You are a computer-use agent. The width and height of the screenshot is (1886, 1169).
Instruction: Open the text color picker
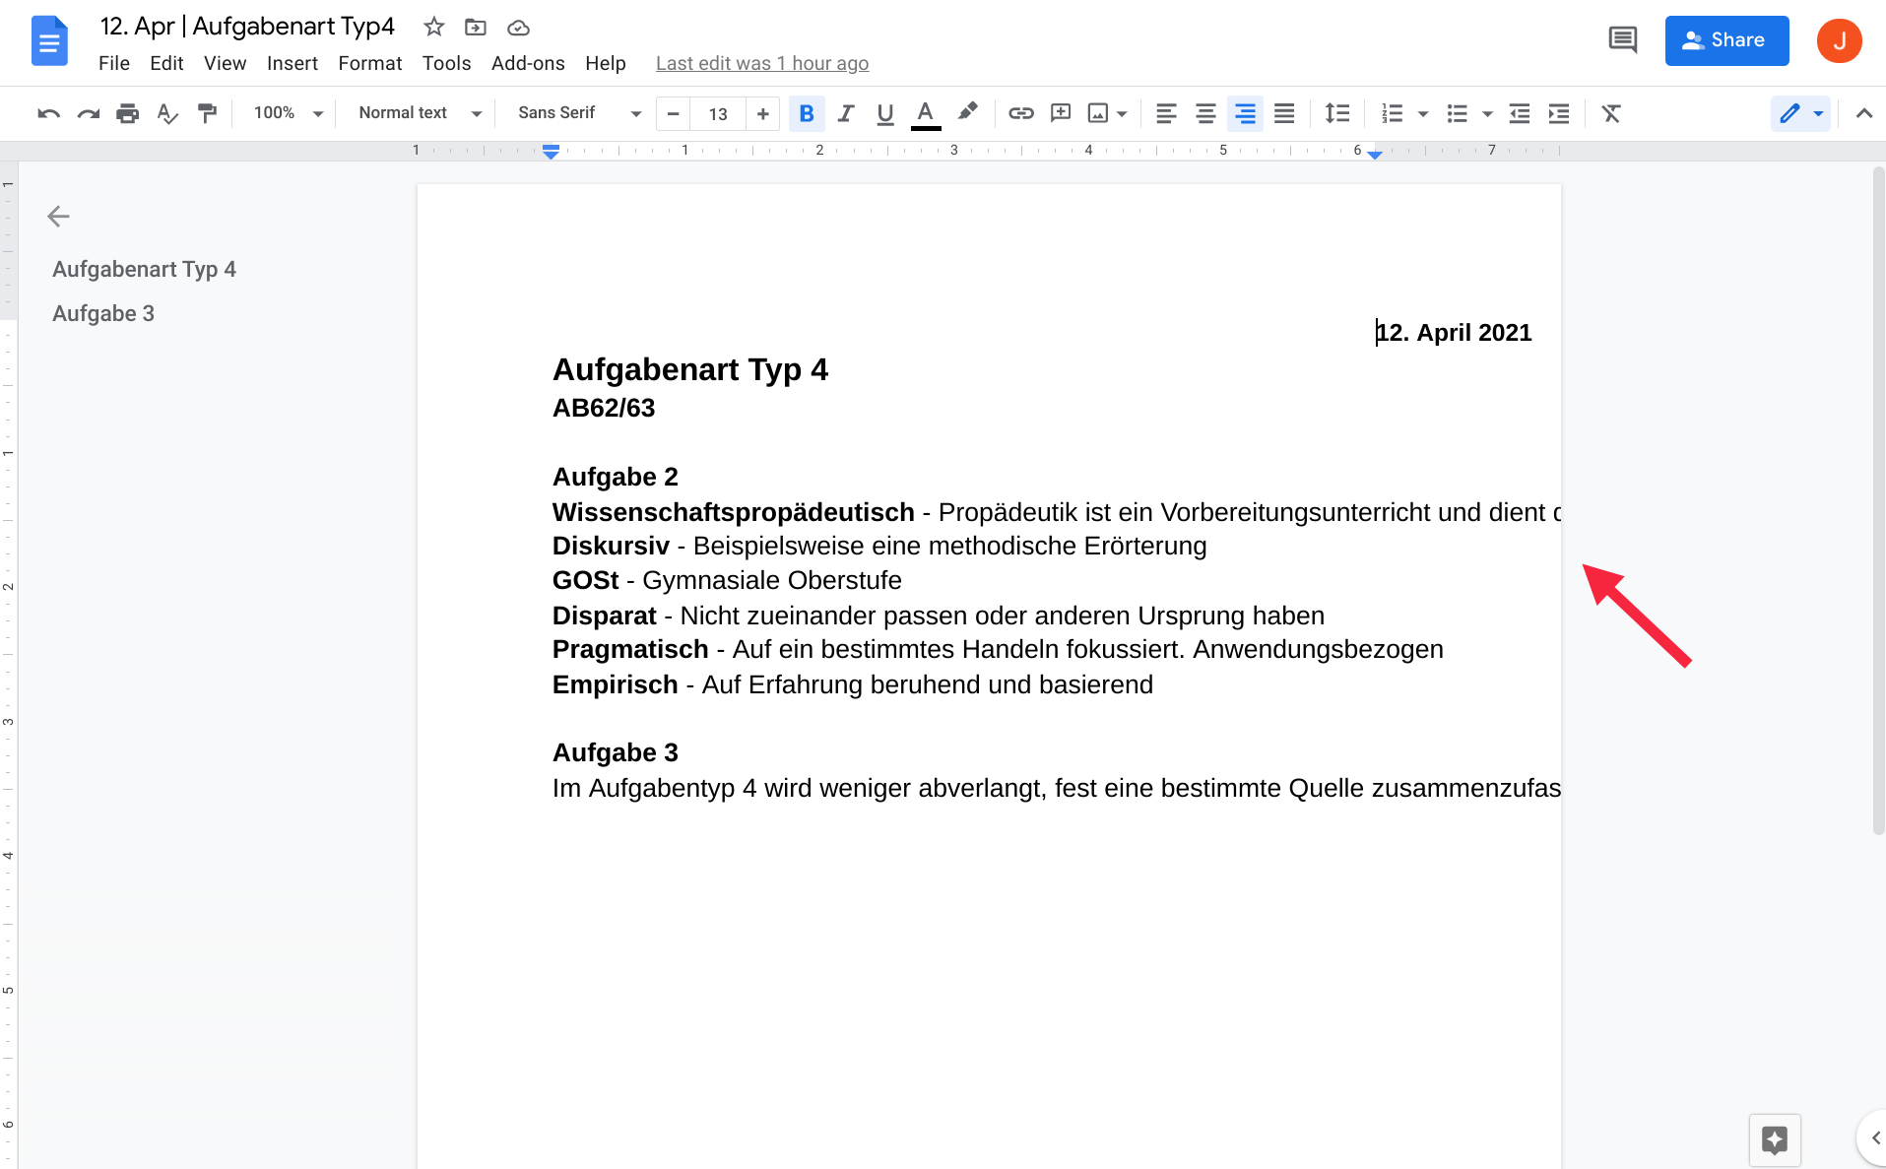point(925,113)
